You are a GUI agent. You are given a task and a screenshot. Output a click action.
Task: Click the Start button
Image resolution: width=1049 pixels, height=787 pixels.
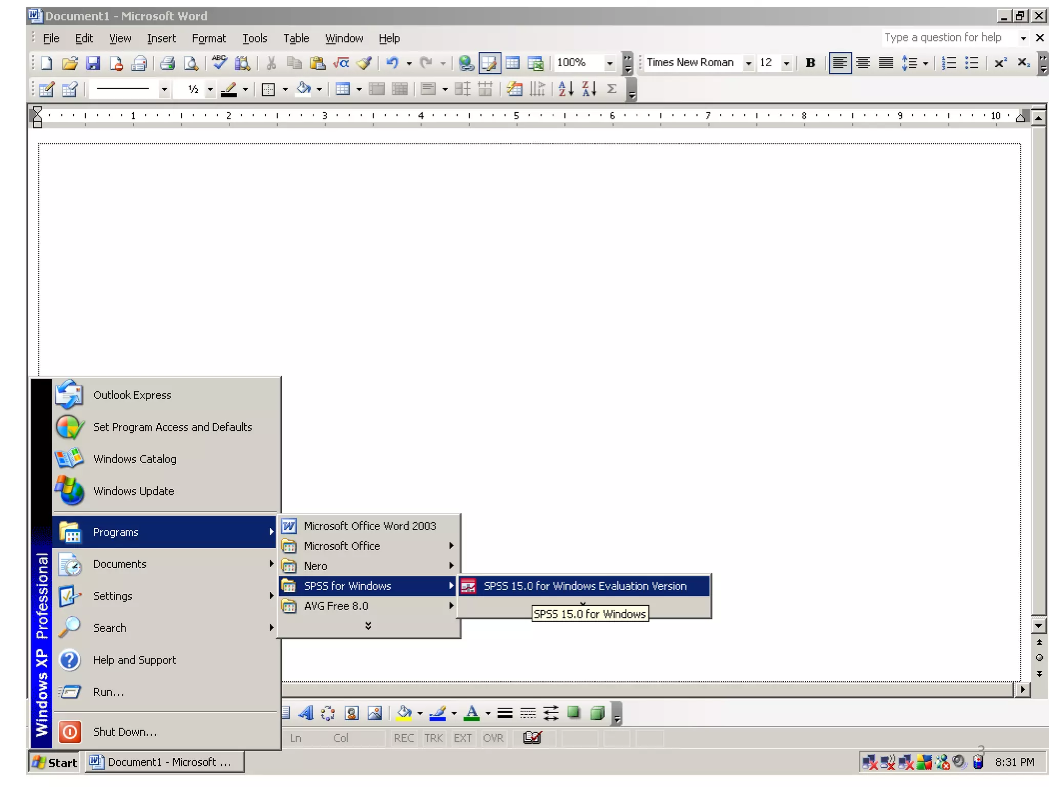(55, 762)
